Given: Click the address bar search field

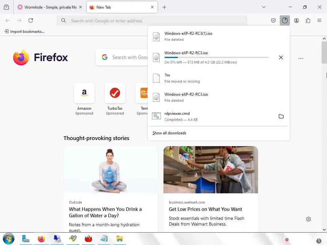Looking at the screenshot, I should [x=152, y=21].
